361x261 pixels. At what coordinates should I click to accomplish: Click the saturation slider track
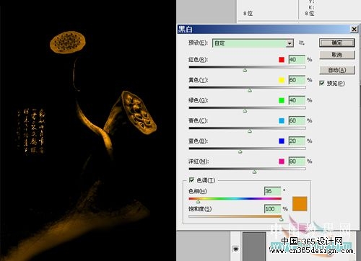tap(235, 216)
